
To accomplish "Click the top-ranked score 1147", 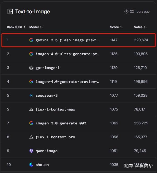I will click(x=114, y=40).
